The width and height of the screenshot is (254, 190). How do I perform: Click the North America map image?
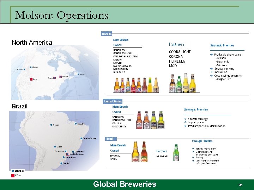click(x=55, y=72)
